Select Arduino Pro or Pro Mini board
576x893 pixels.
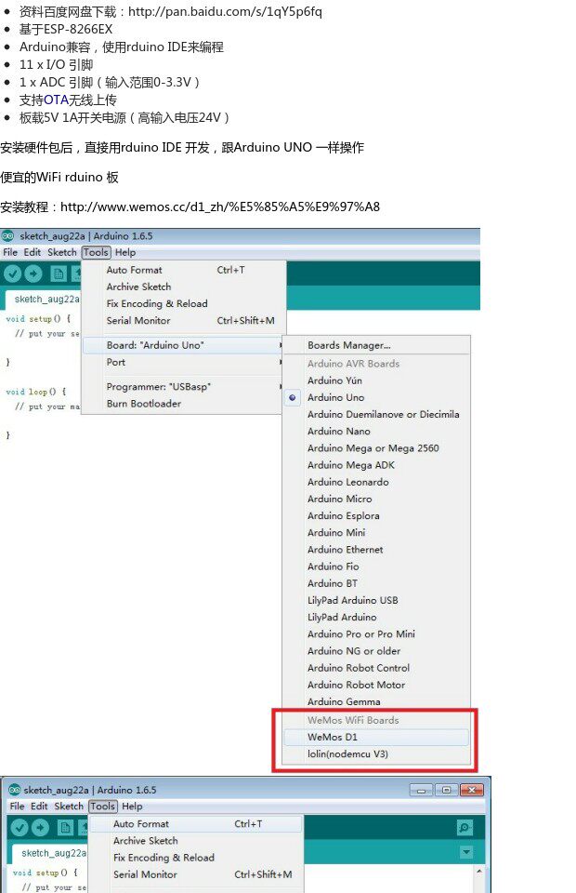[376, 633]
